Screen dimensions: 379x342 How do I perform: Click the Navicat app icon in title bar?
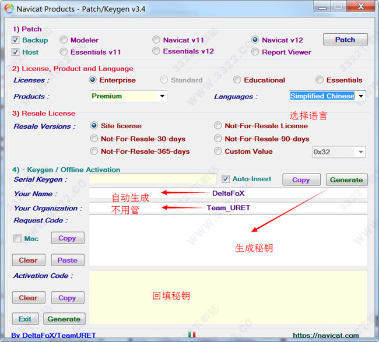click(9, 9)
